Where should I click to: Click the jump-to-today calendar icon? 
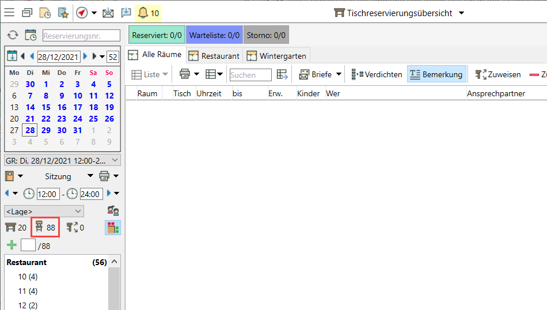pyautogui.click(x=12, y=56)
